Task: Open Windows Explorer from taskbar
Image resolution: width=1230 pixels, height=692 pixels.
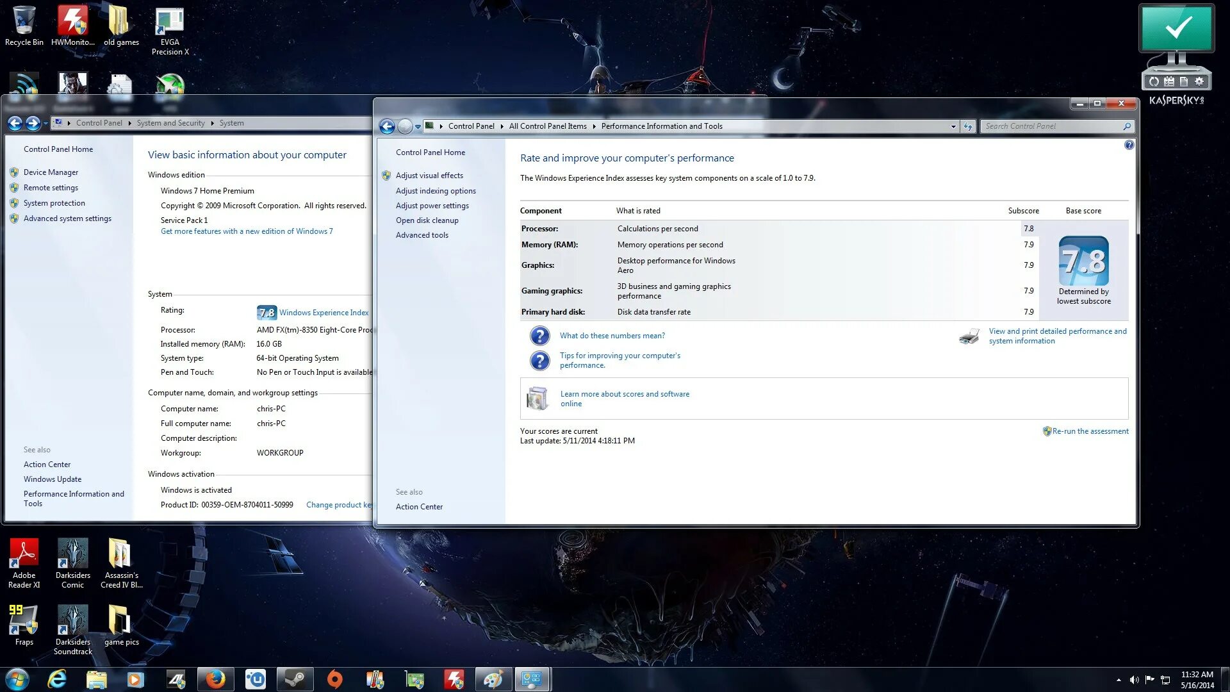Action: (x=96, y=679)
